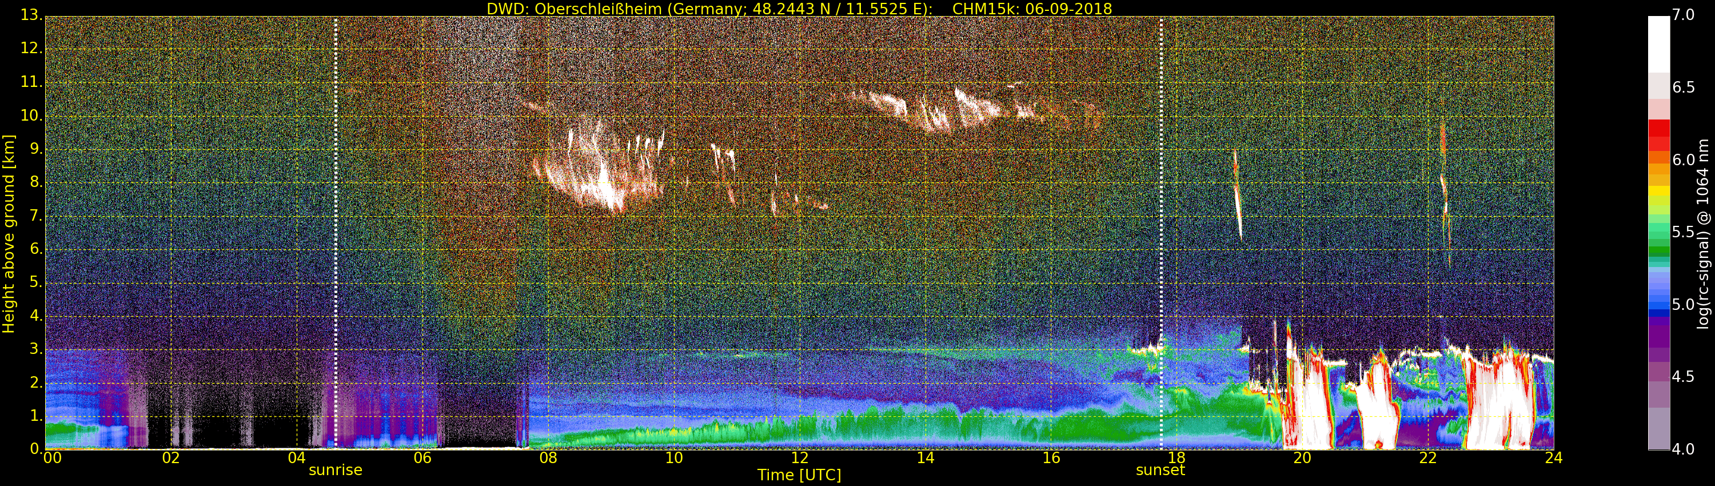1715x486 pixels.
Task: Click the '12' time axis tick label
Action: click(x=800, y=457)
